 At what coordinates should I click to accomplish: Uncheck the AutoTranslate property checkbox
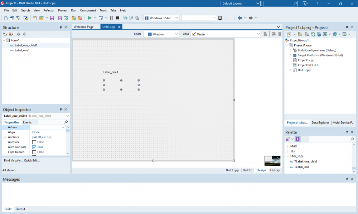pyautogui.click(x=34, y=147)
